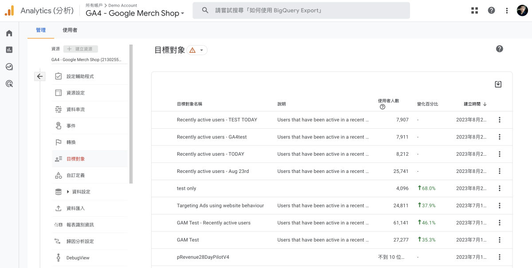The height and width of the screenshot is (268, 532).
Task: Open row menu for Recently active users - TODAY
Action: click(x=500, y=154)
